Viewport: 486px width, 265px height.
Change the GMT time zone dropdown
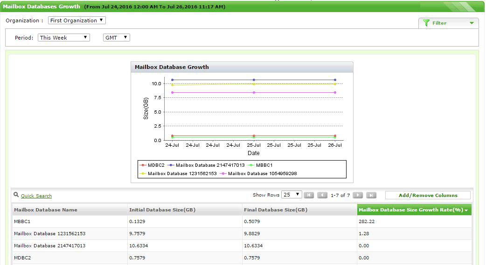coord(116,38)
